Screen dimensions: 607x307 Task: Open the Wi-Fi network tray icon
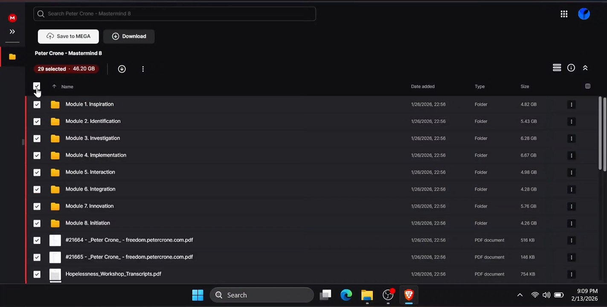535,295
